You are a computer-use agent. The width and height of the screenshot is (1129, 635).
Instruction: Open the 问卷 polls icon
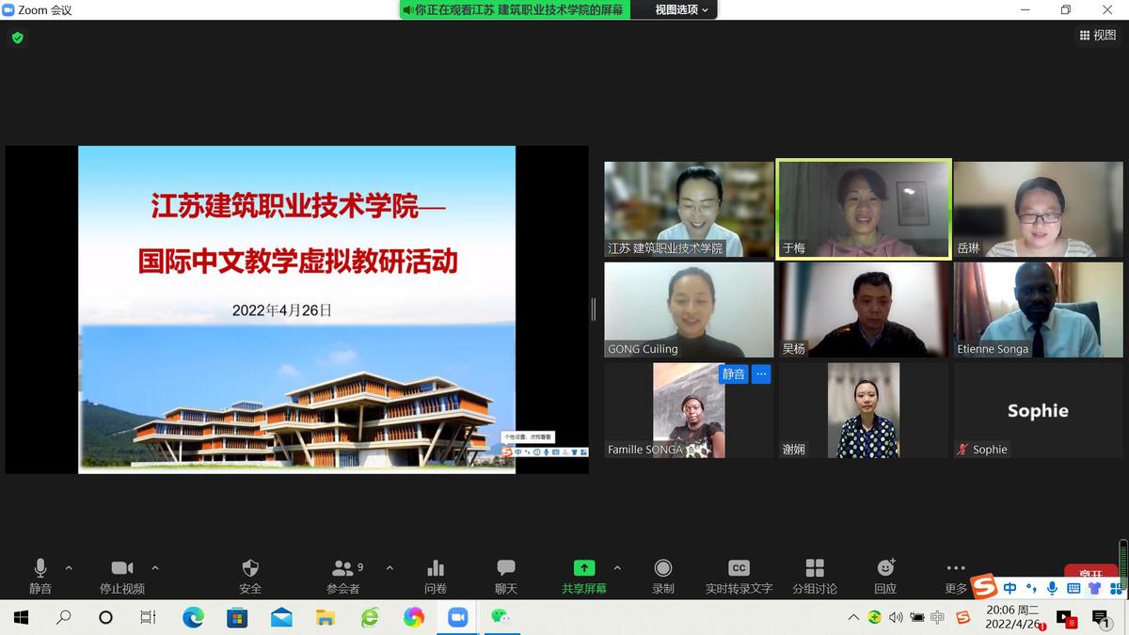tap(436, 575)
